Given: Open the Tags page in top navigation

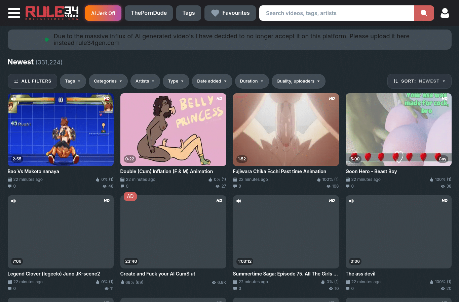Looking at the screenshot, I should (189, 13).
